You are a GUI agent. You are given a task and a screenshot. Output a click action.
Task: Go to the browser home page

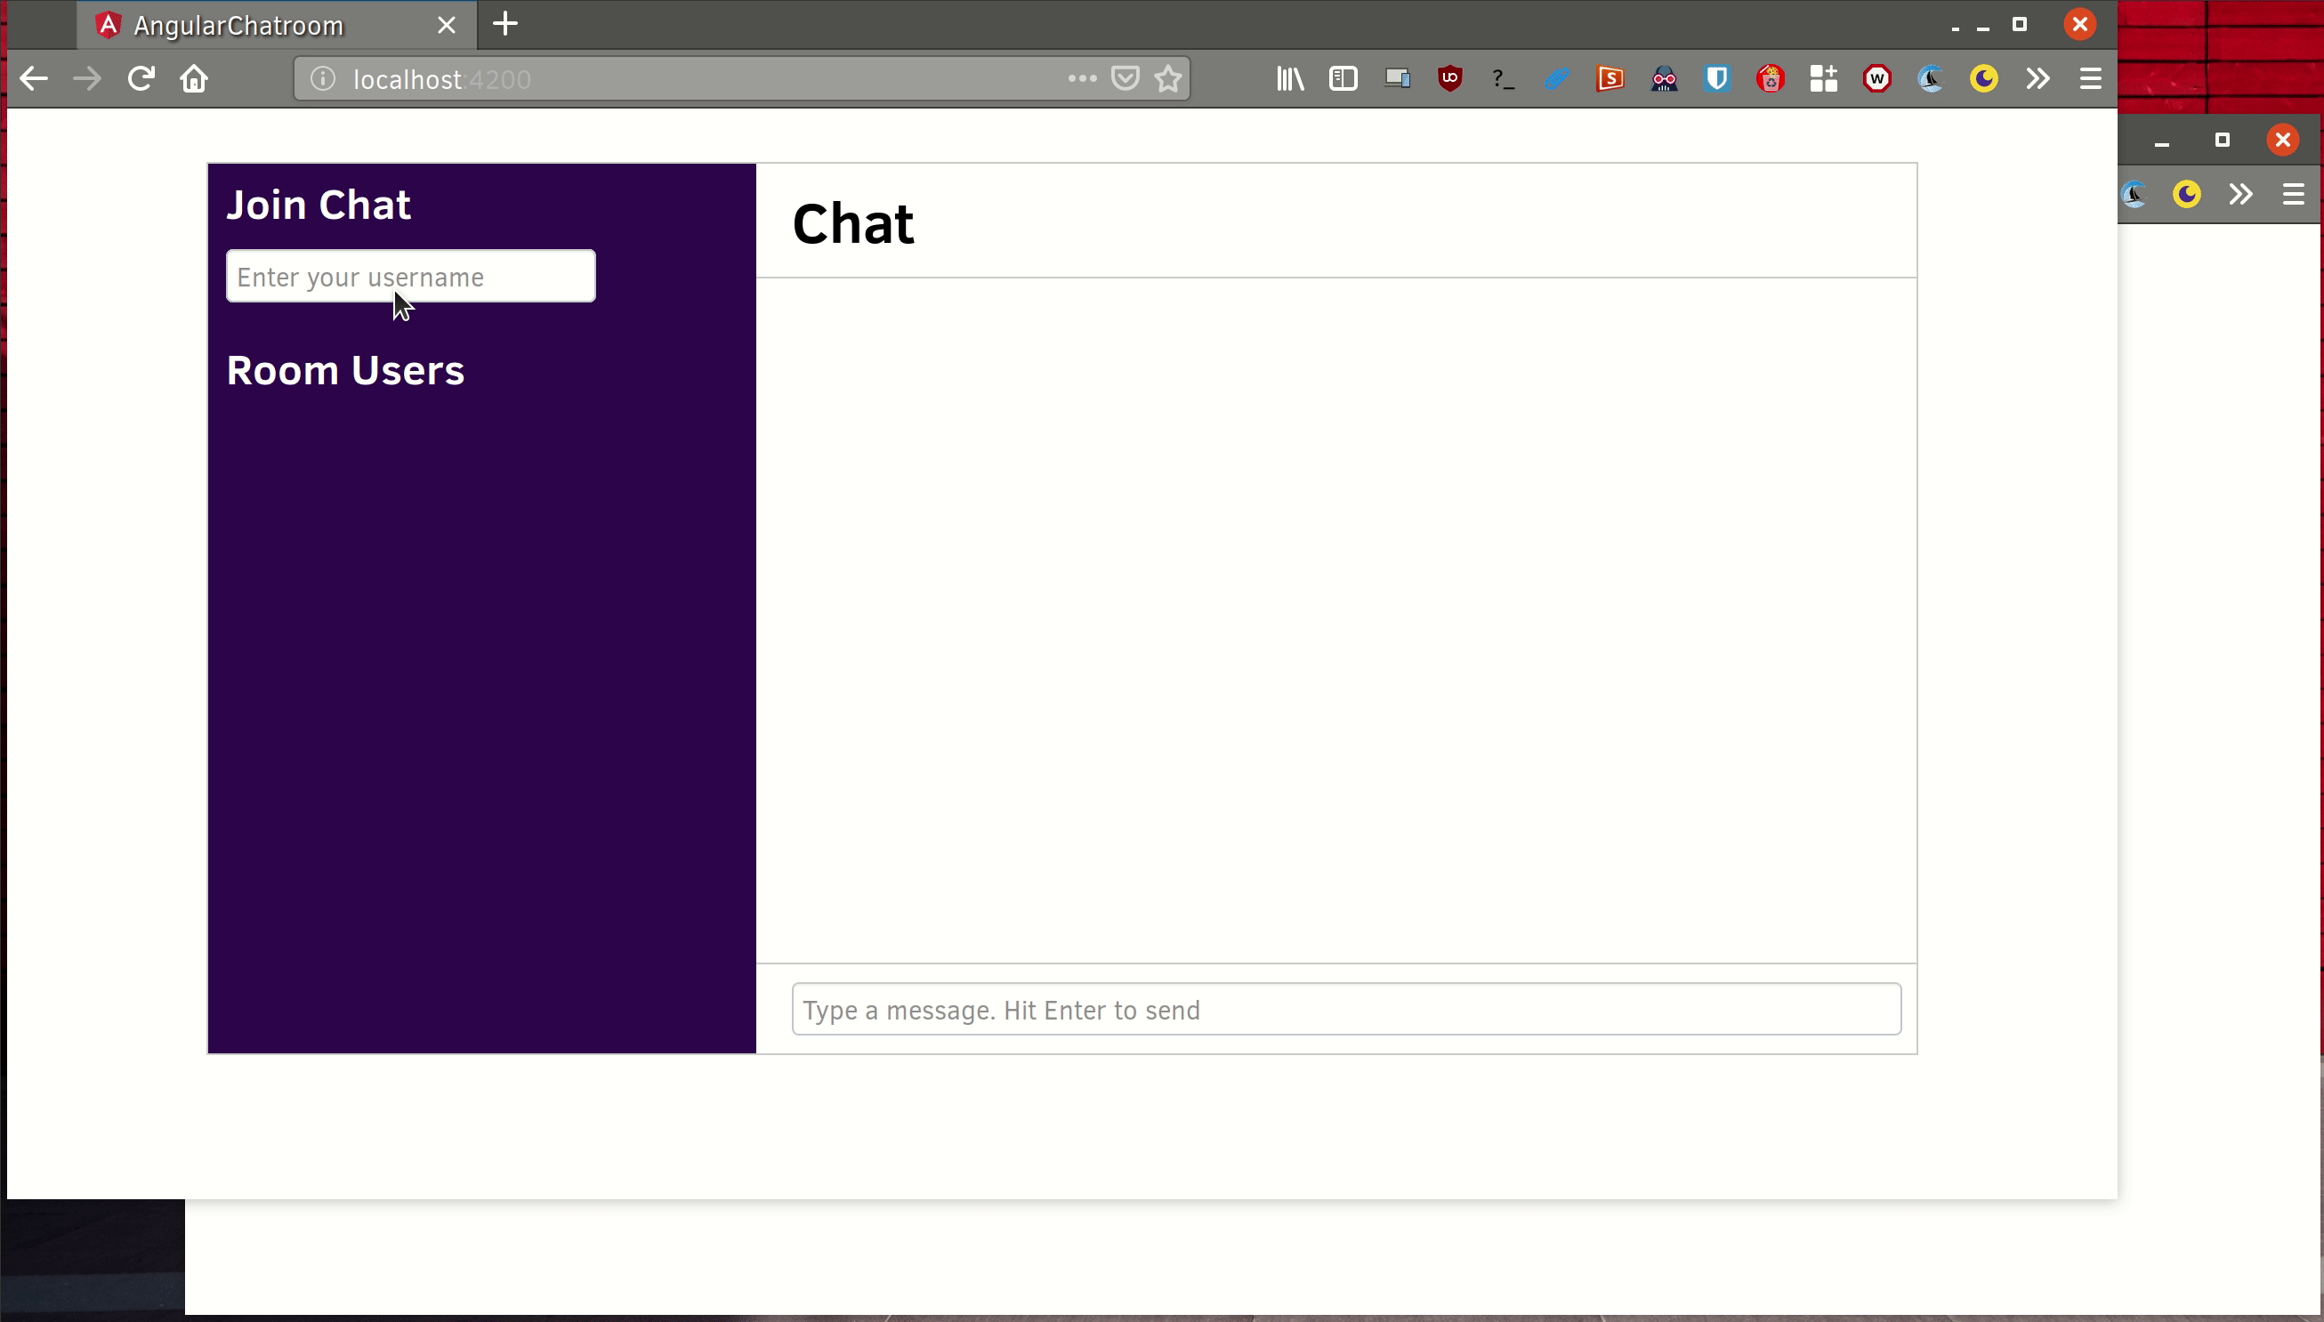[194, 79]
